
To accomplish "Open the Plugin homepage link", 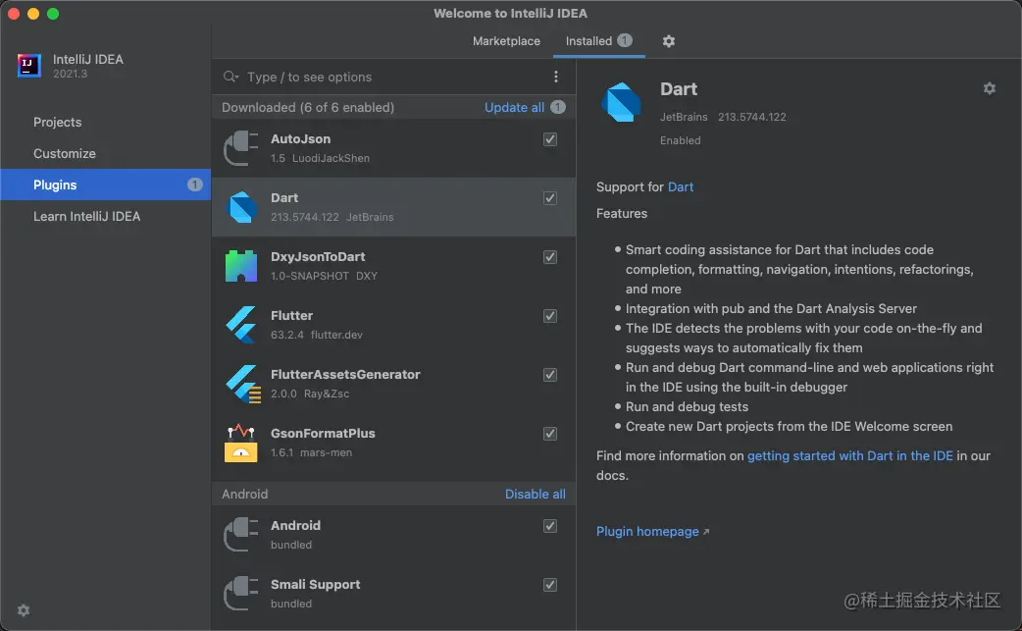I will pos(647,531).
